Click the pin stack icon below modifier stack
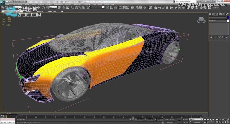This screenshot has height=124, width=230. [x=211, y=37]
